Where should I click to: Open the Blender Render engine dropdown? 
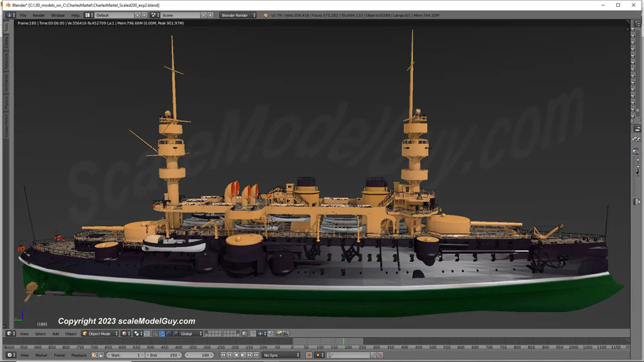238,15
